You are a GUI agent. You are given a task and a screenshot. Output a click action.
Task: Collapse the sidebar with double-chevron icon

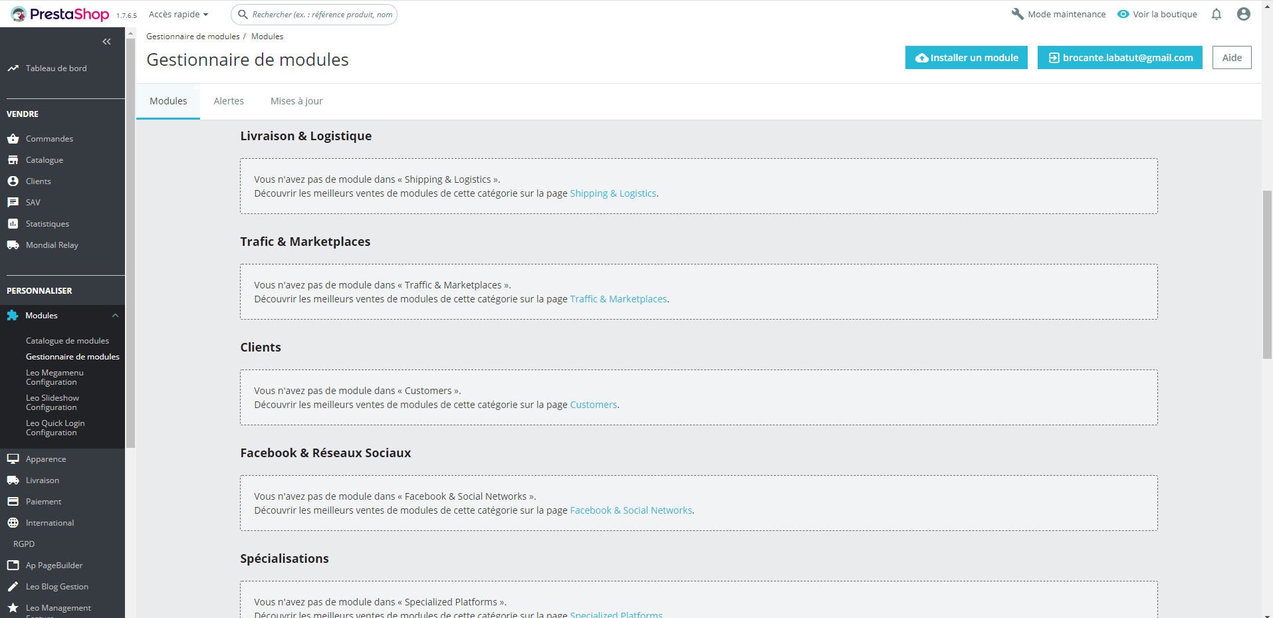point(106,42)
